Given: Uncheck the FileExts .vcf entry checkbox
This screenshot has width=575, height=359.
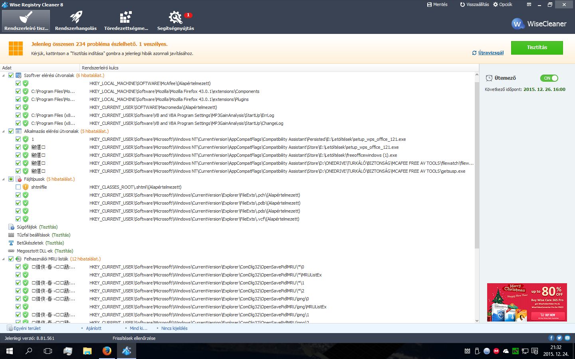Looking at the screenshot, I should pyautogui.click(x=18, y=219).
